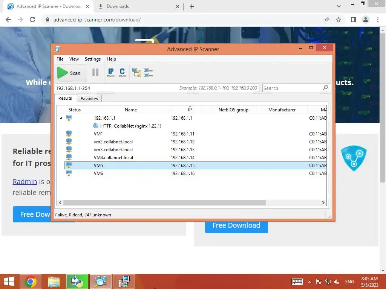Click computer icon of vm3.collabnet.local row
This screenshot has width=386, height=289.
69,149
